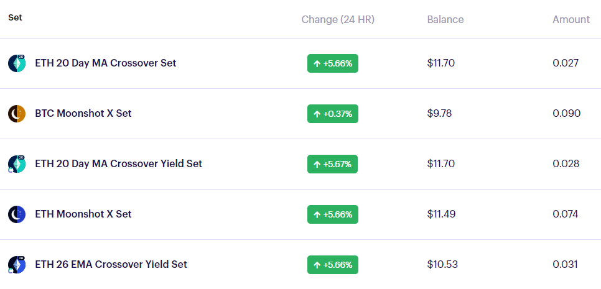This screenshot has height=289, width=601.
Task: Click the ETH 20 Day MA Crossover Set icon
Action: point(17,63)
